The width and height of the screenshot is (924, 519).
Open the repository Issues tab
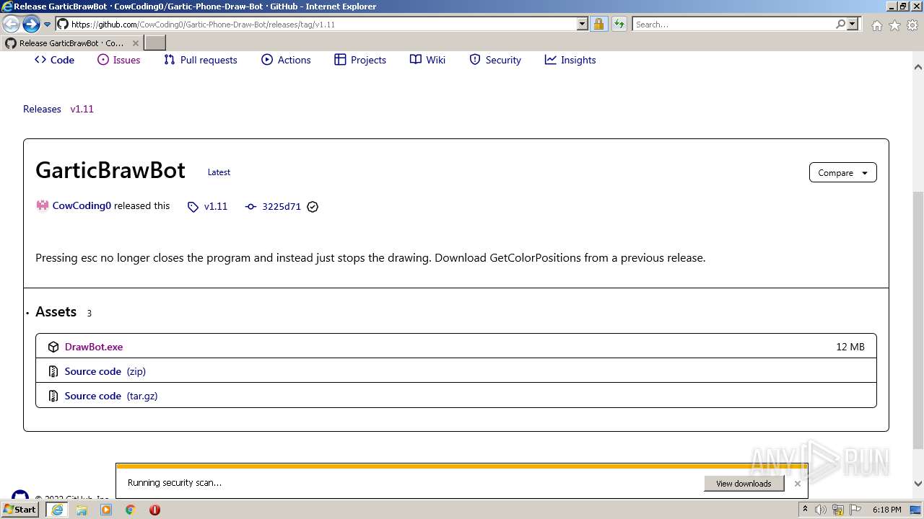pos(119,60)
